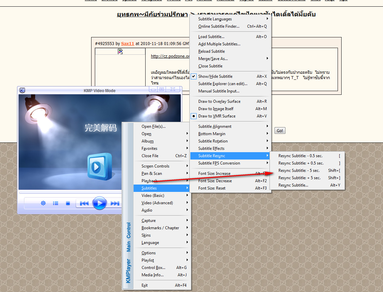Image resolution: width=383 pixels, height=292 pixels.
Task: Open Video (Basic) submenu
Action: pyautogui.click(x=162, y=195)
